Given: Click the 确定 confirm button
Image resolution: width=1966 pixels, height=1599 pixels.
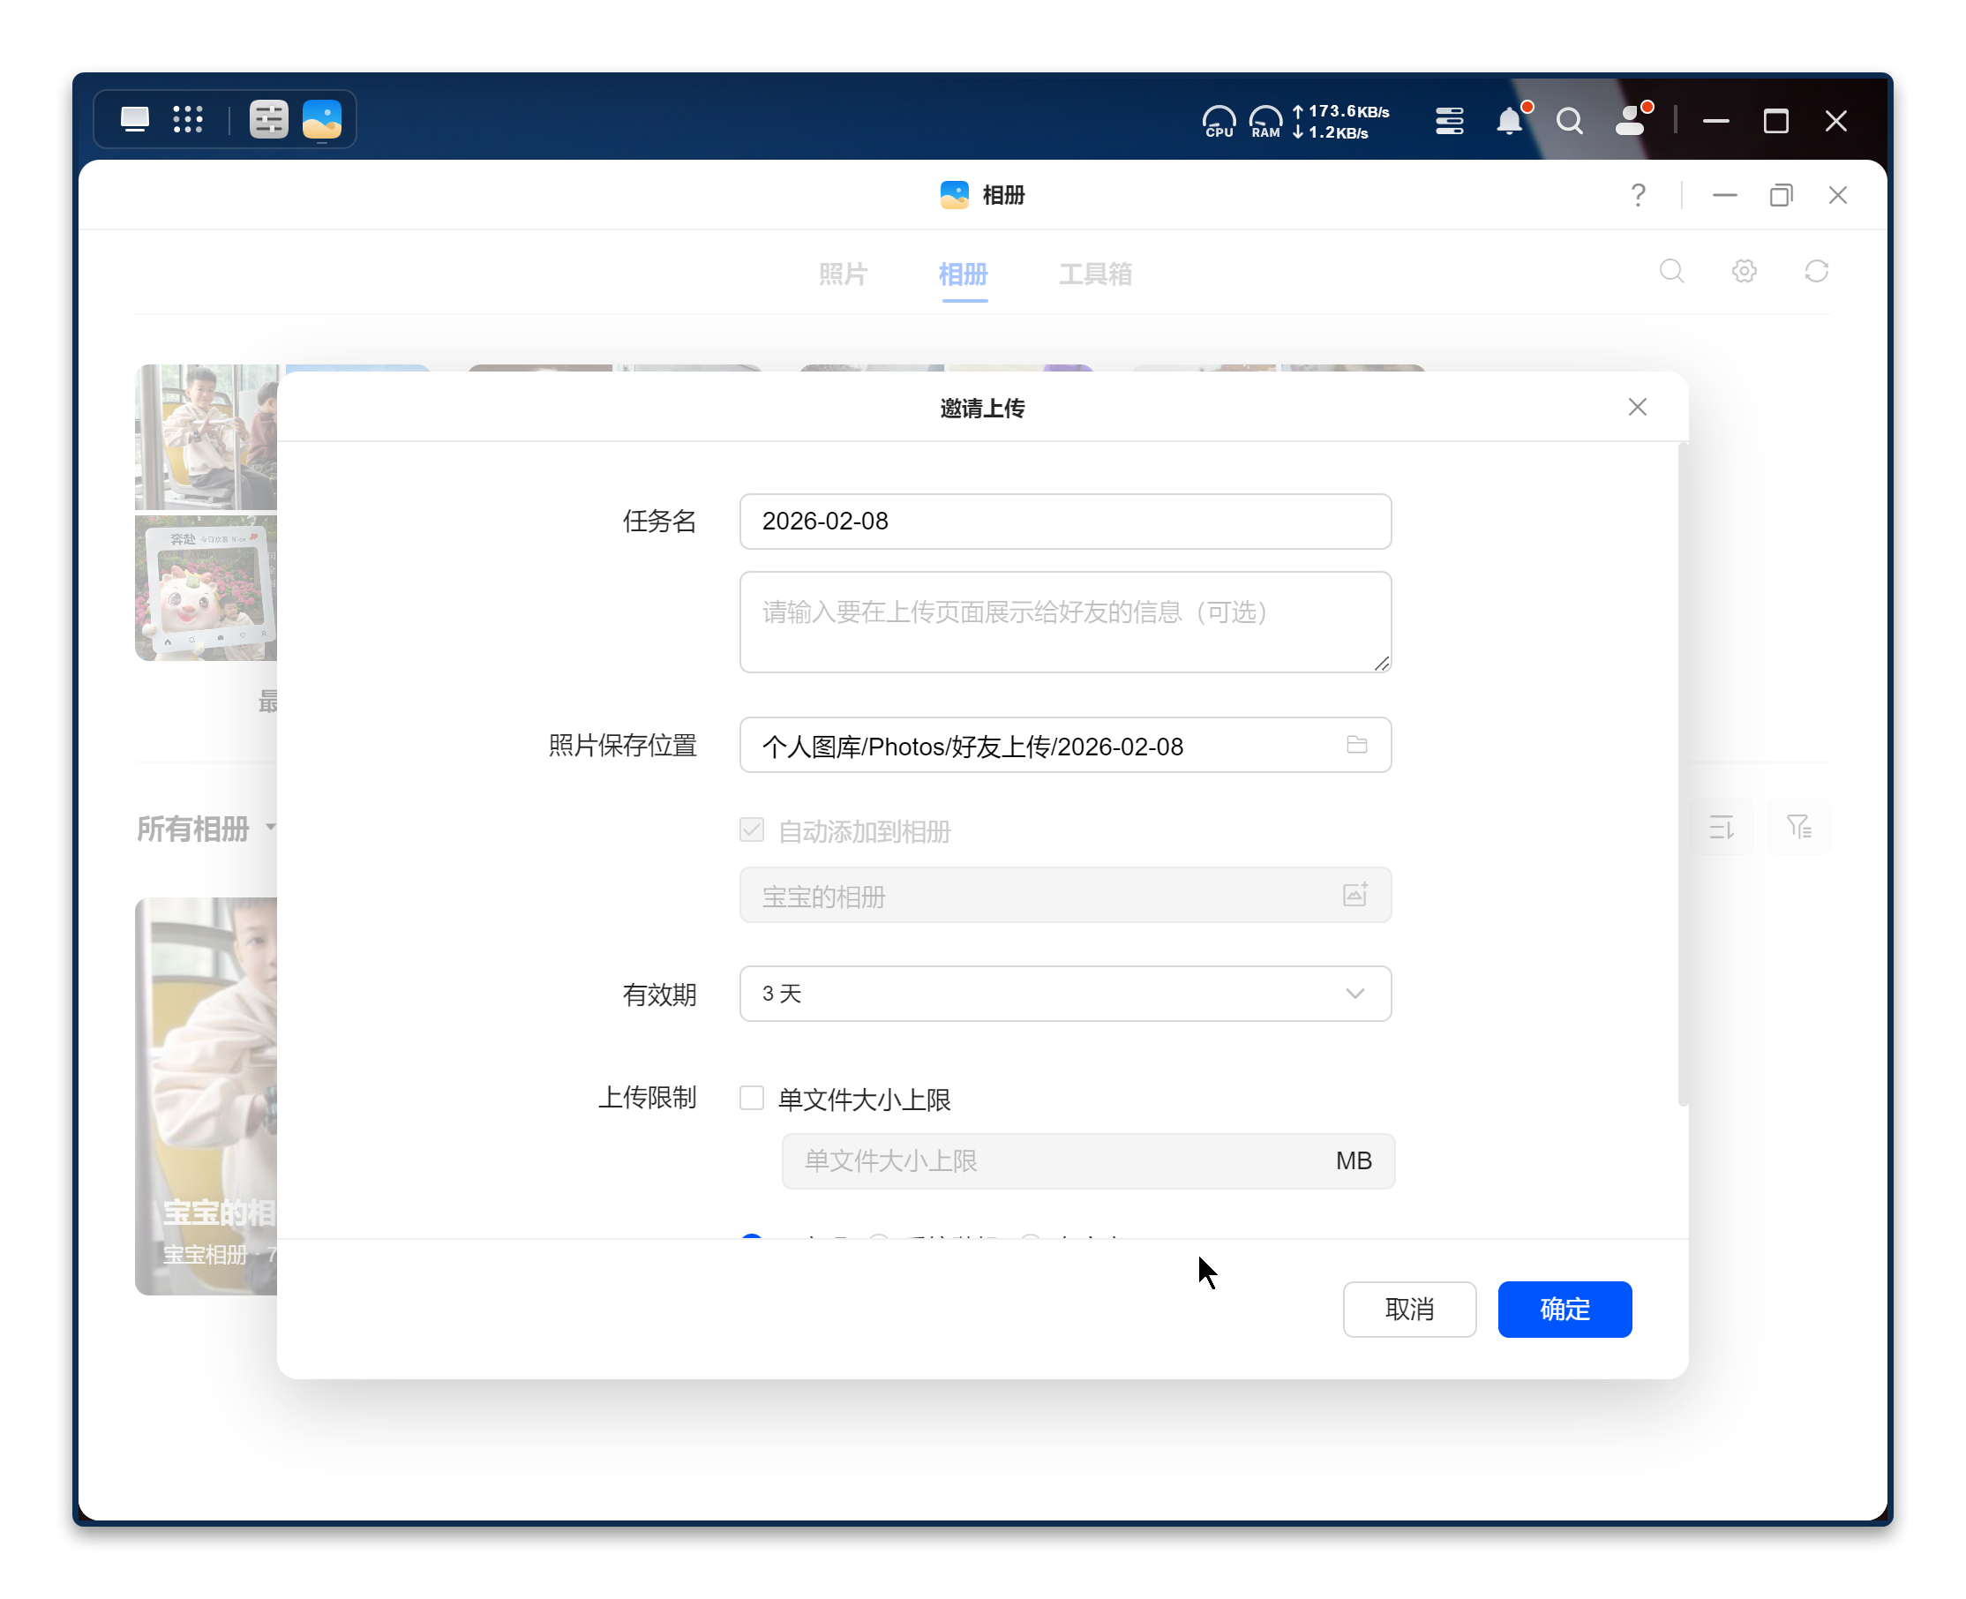Looking at the screenshot, I should (1564, 1308).
